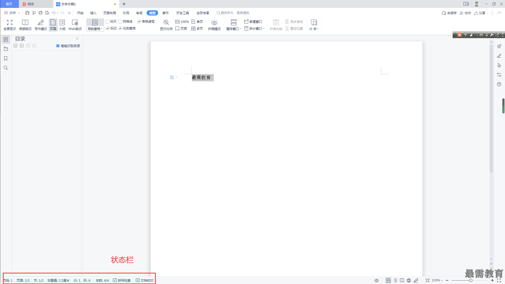
Task: Click the print preview icon
Action: click(47, 13)
